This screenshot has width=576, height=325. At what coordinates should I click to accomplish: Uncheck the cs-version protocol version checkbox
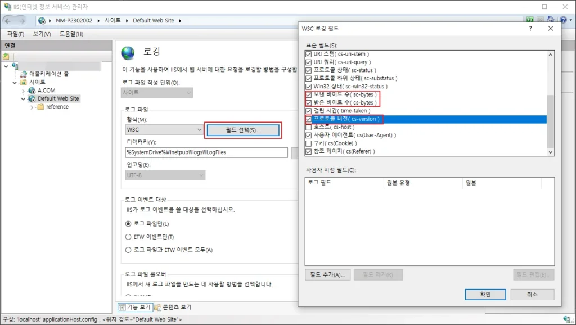309,119
